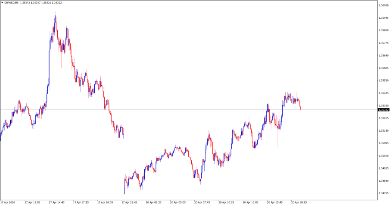
Task: Click the 1.35435 price scale label
Action: pyautogui.click(x=383, y=93)
